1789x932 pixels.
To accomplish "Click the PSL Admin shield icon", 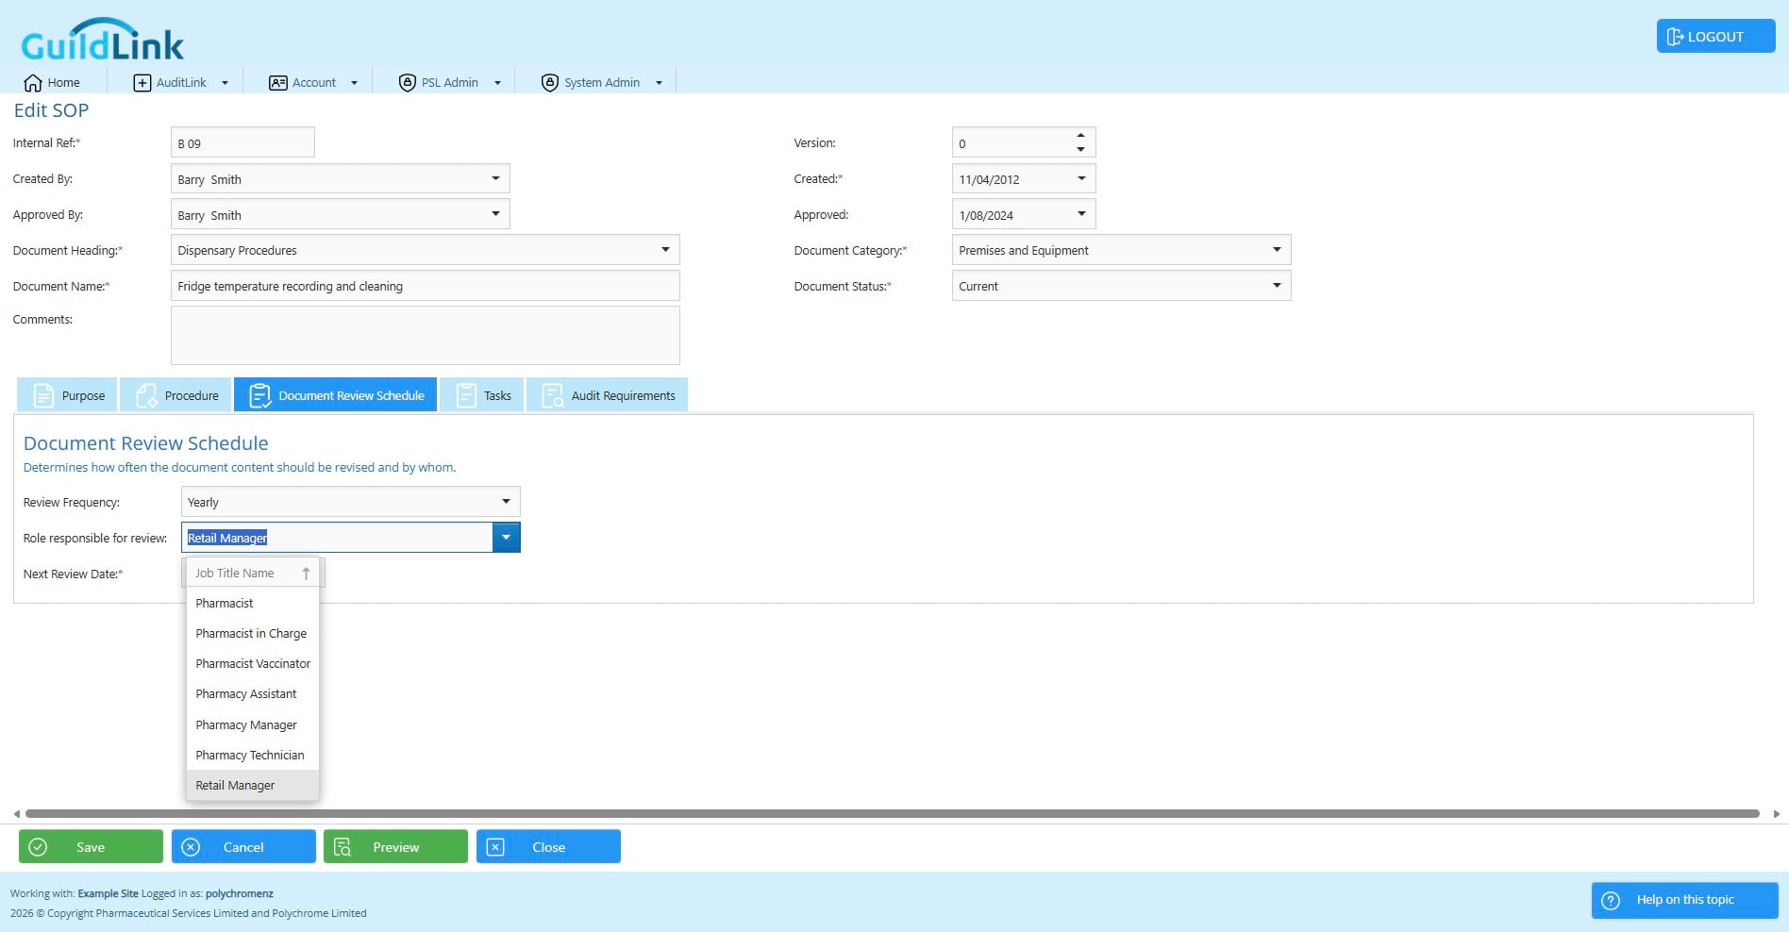I will [x=408, y=83].
